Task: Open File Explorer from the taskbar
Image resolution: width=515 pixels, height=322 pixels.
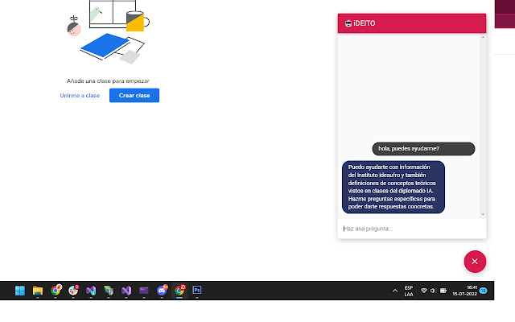Action: 38,291
